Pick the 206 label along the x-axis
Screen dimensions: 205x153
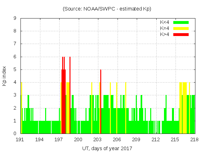[x=117, y=140]
